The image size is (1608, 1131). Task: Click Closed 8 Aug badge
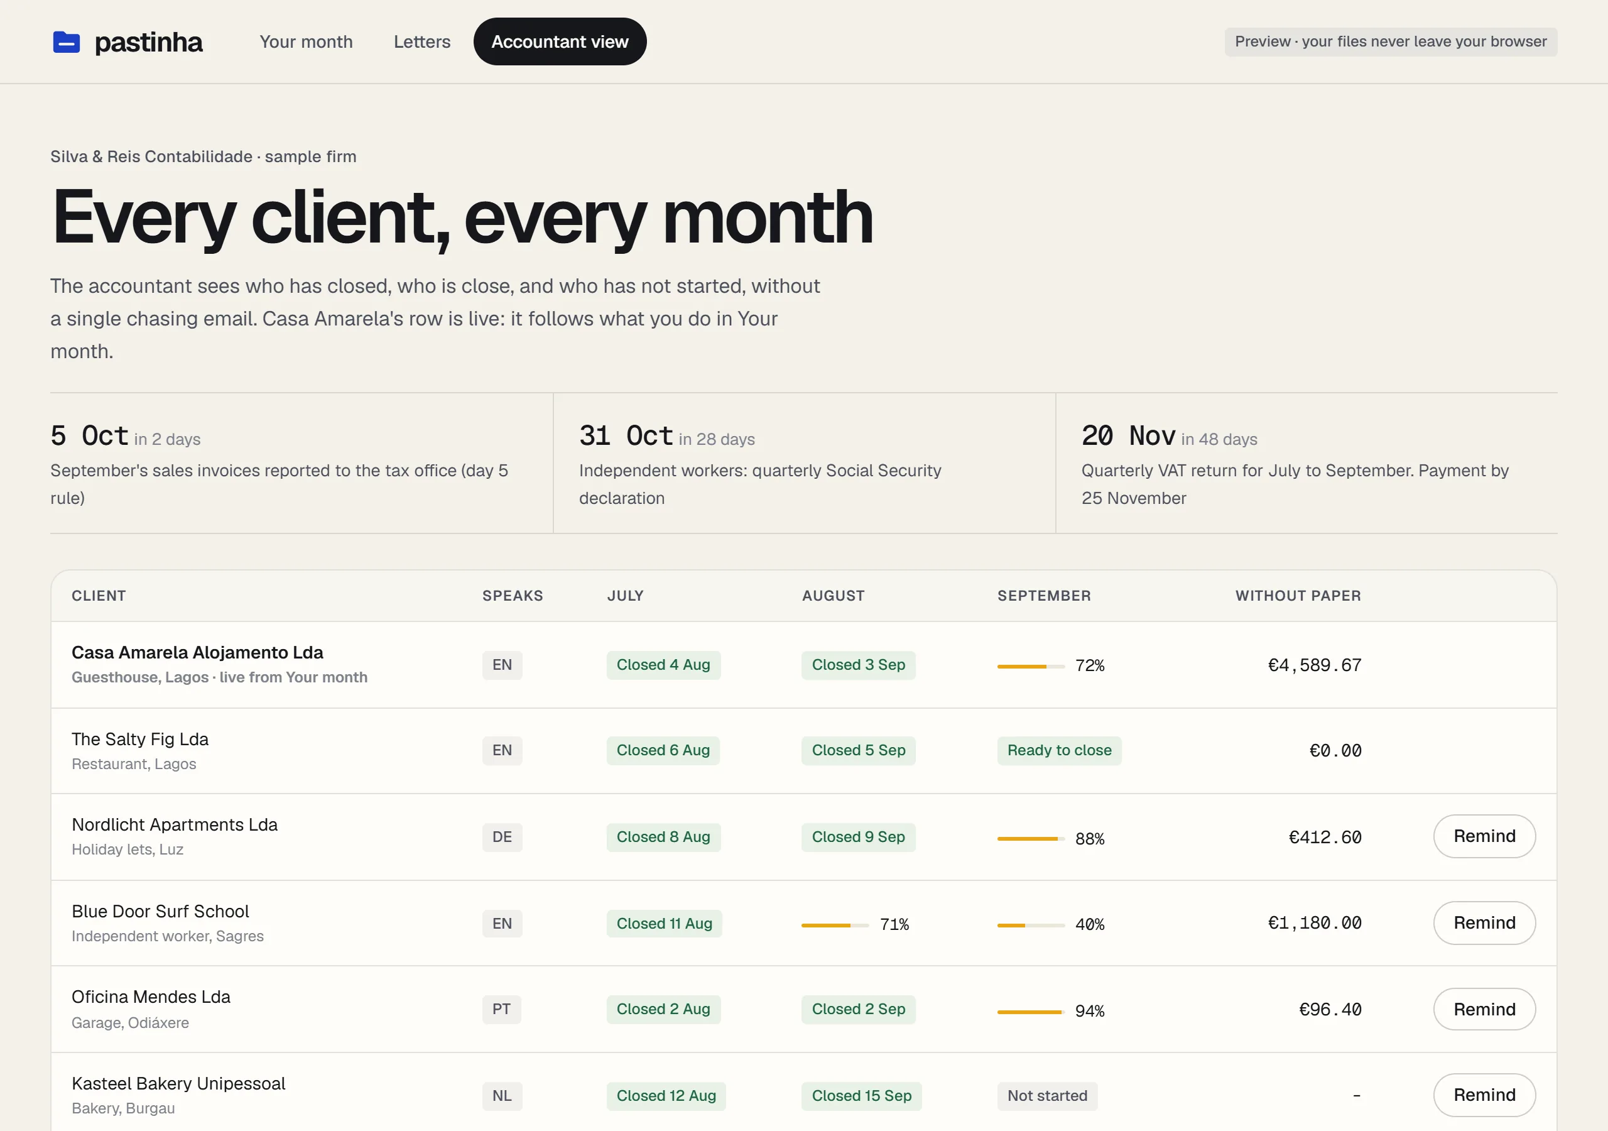tap(663, 838)
